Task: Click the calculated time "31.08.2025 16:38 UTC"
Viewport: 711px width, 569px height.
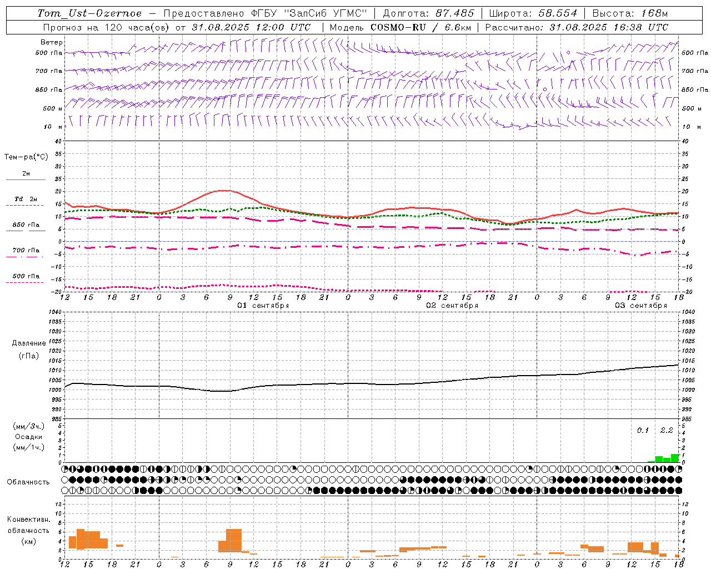Action: (x=609, y=27)
